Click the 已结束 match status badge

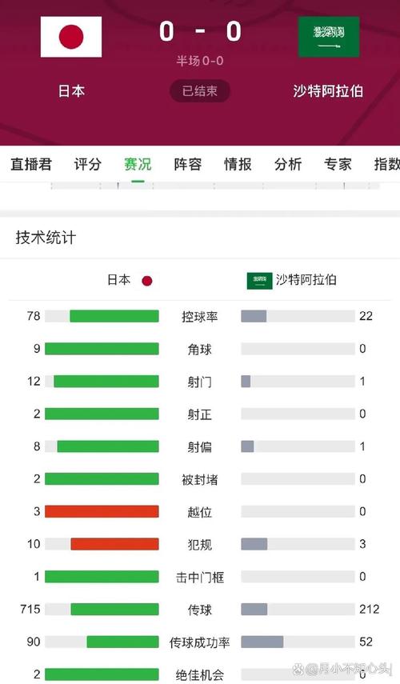click(200, 90)
